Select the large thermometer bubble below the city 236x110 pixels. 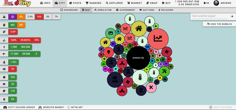click(140, 78)
